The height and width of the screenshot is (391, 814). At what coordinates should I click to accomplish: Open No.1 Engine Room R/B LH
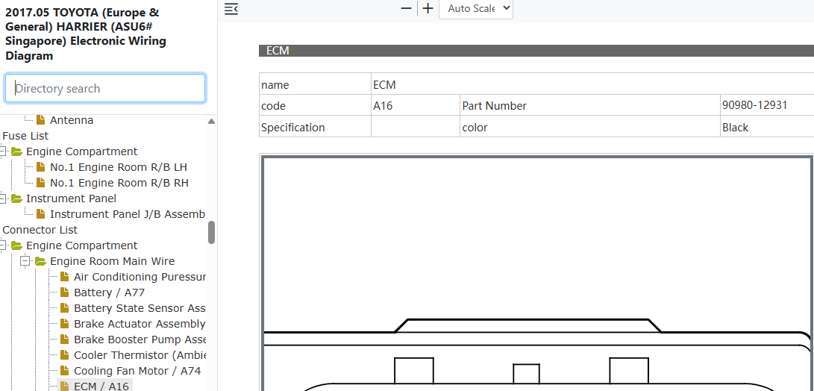click(119, 167)
